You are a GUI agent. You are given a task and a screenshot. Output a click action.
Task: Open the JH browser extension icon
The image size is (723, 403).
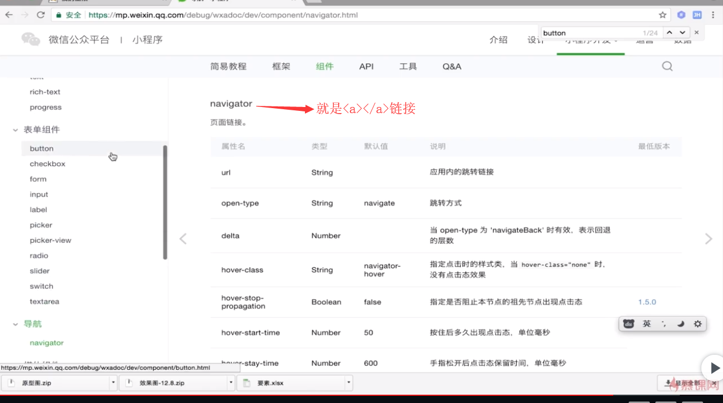[697, 15]
